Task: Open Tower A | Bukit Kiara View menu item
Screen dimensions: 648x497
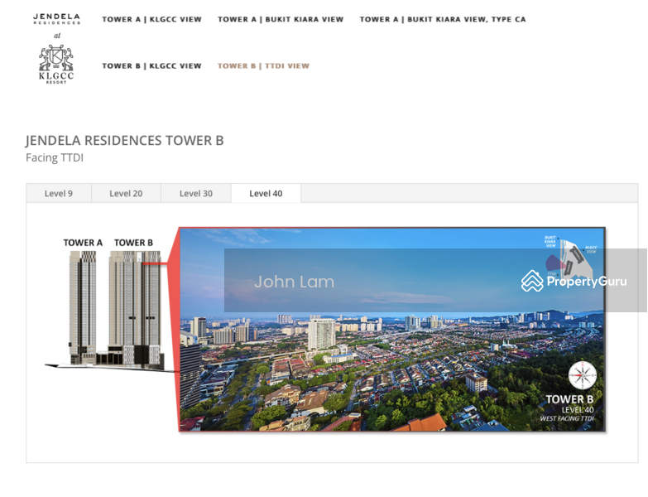Action: [x=281, y=19]
